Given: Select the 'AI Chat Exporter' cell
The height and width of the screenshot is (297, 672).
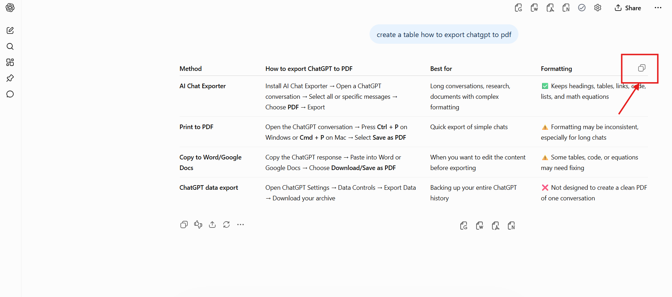Looking at the screenshot, I should coord(203,86).
